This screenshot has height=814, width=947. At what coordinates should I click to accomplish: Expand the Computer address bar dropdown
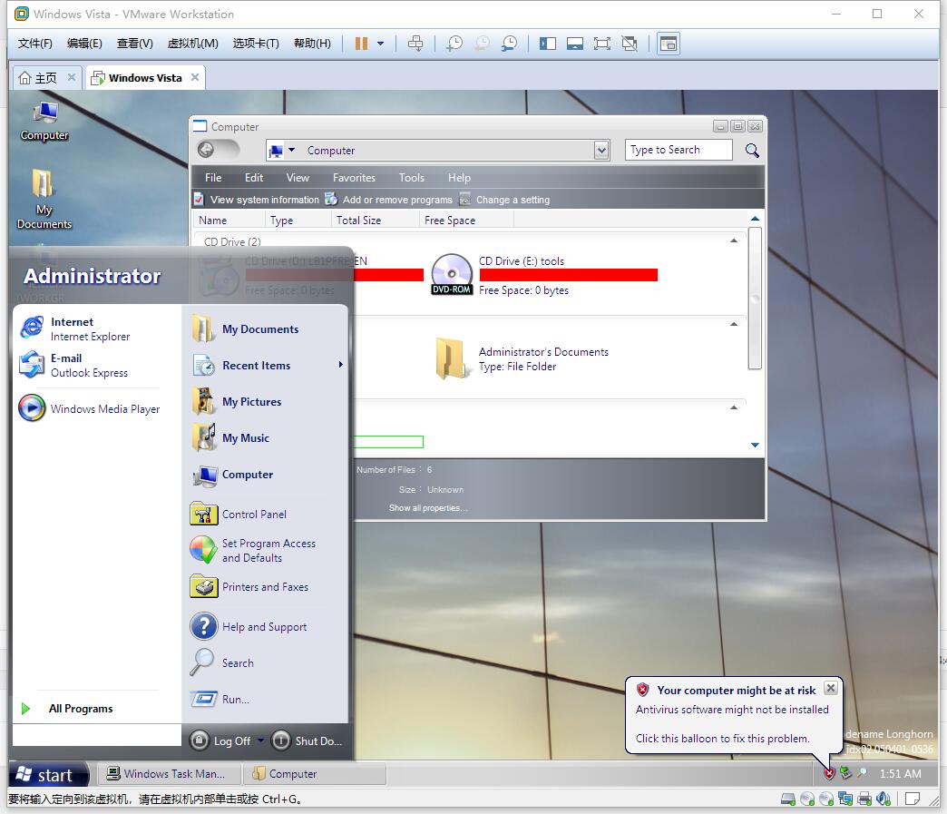tap(600, 151)
